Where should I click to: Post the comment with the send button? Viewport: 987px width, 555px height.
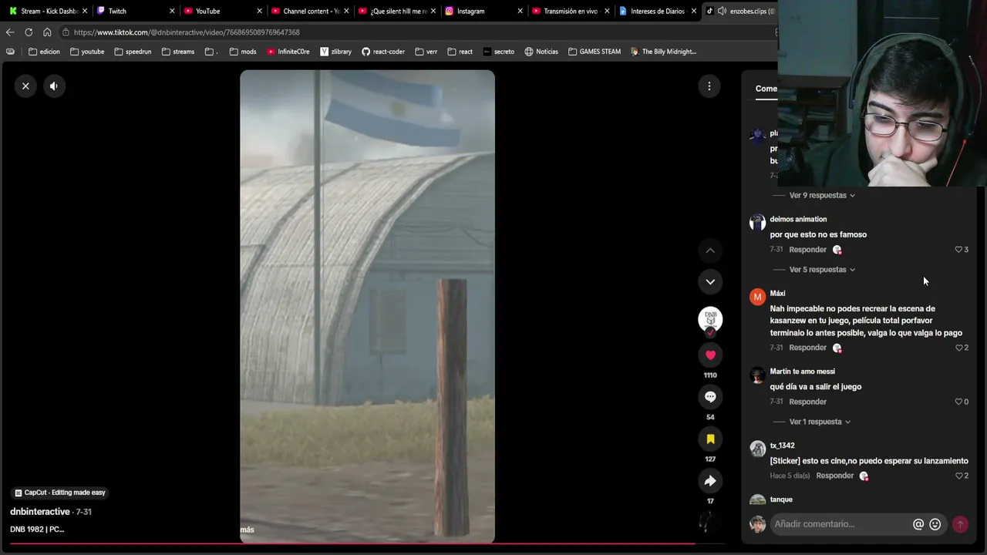[960, 524]
